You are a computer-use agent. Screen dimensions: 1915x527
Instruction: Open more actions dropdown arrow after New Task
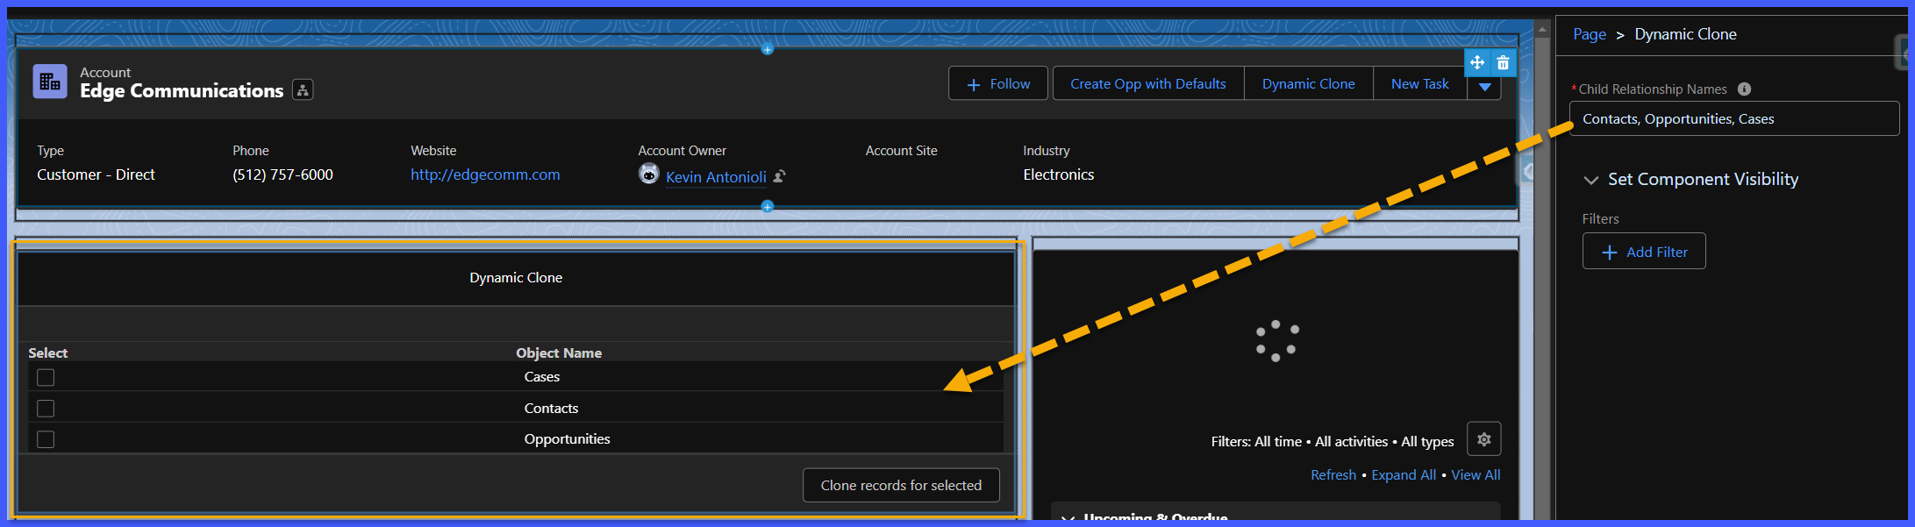(1484, 87)
